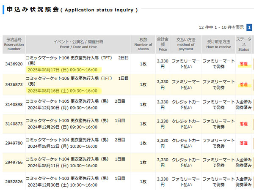Click highlighted date 2025年08月16日 (土) 09:30~16:00

pyautogui.click(x=63, y=91)
